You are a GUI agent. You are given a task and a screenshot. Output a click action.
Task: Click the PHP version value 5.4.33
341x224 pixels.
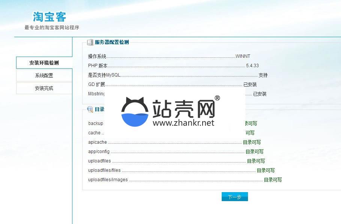tap(252, 66)
